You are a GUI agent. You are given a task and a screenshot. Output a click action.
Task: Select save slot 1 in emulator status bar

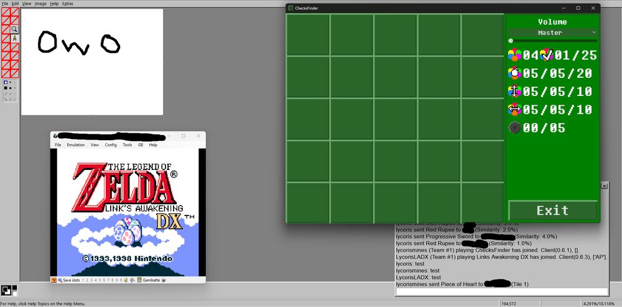tap(83, 280)
